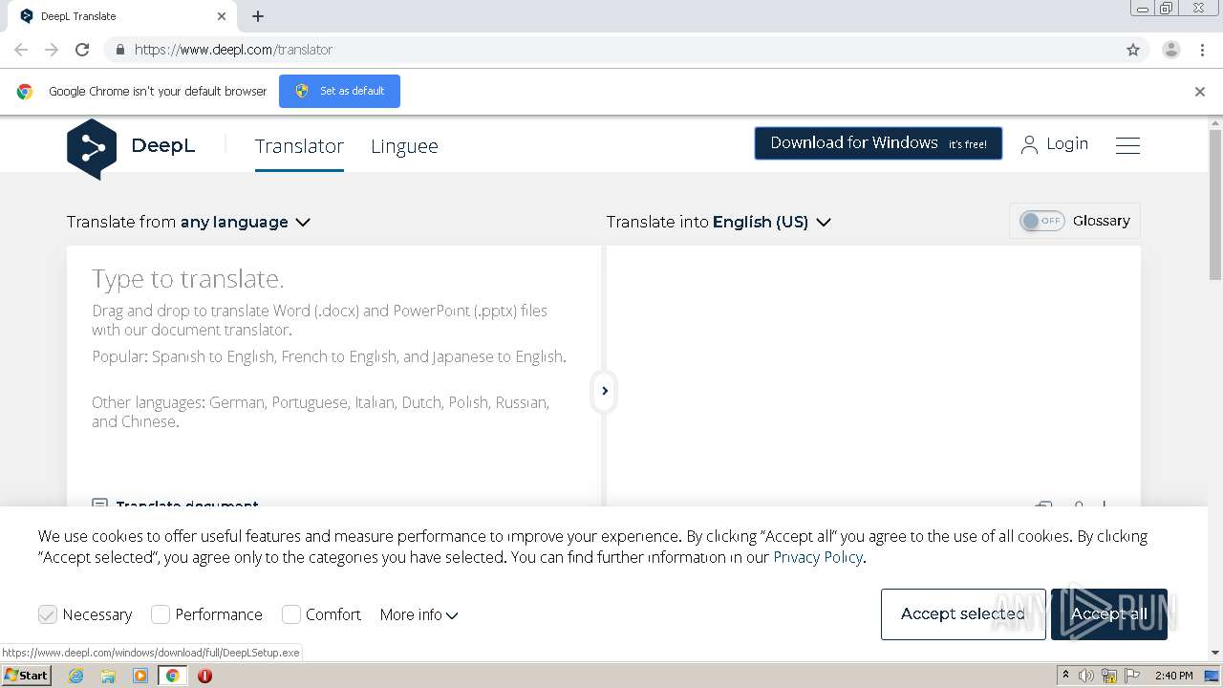Viewport: 1223px width, 688px height.
Task: Click Download for Windows button
Action: pyautogui.click(x=878, y=143)
